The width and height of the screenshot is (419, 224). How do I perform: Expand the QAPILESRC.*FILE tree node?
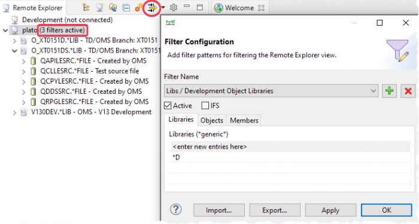23,62
